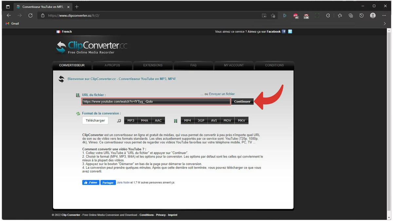View site information via the lock icon
This screenshot has width=393, height=221.
43,15
